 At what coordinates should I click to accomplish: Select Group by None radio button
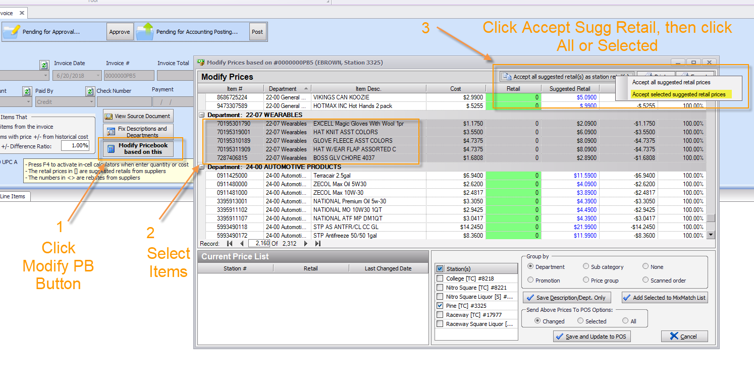(645, 266)
